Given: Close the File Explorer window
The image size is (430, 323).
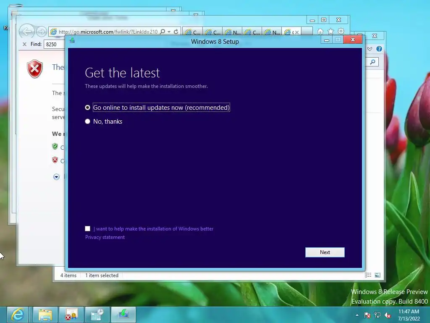Looking at the screenshot, I should 375,36.
